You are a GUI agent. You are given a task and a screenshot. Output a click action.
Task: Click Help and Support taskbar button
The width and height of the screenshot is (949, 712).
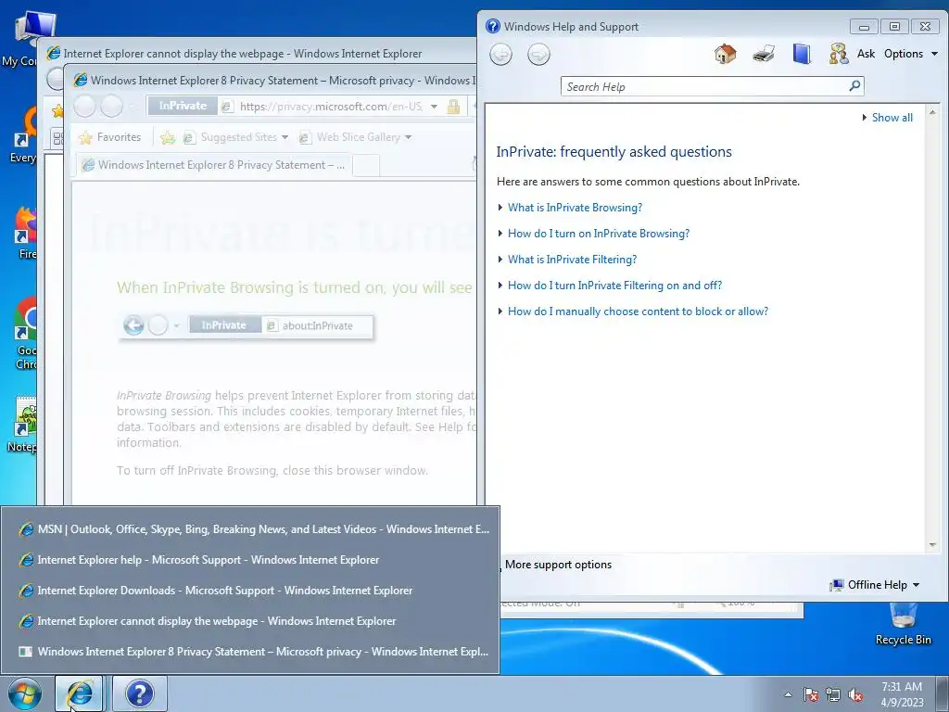point(140,693)
